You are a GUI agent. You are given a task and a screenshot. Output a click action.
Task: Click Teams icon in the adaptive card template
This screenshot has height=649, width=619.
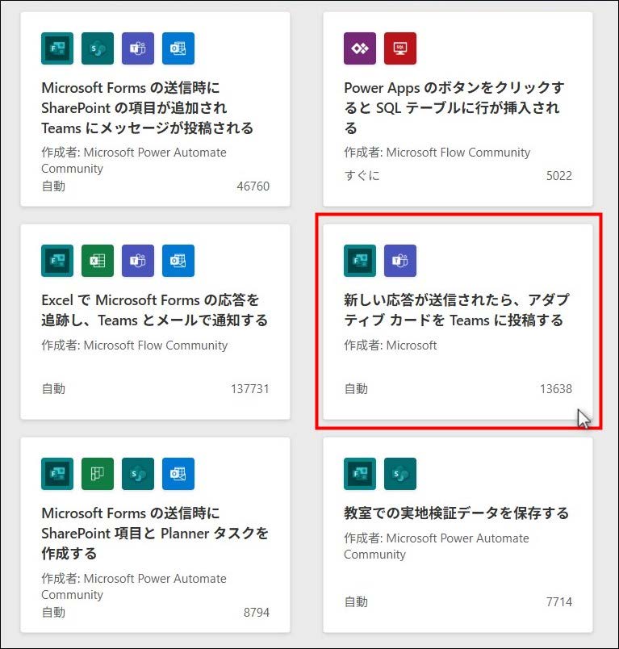400,261
